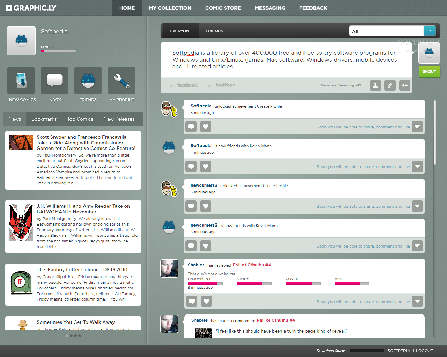Image resolution: width=447 pixels, height=357 pixels.
Task: Expand options on Softpedia Kevin Mann post
Action: tap(417, 166)
